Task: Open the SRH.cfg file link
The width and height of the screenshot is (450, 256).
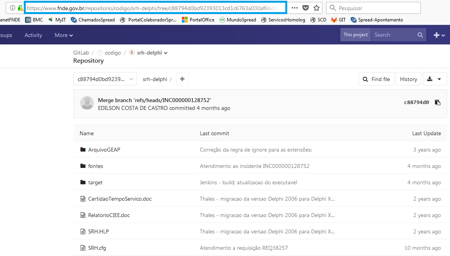Action: (x=97, y=248)
